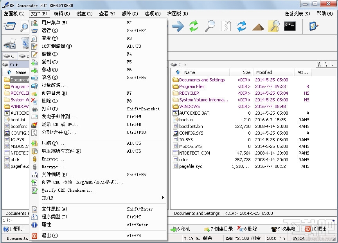Click the monitor icon at the top-left sidebar

(x=10, y=26)
